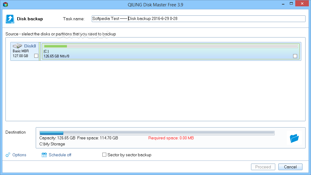Click the Required space 0.00 MB text
This screenshot has height=175, width=311.
coord(171,138)
